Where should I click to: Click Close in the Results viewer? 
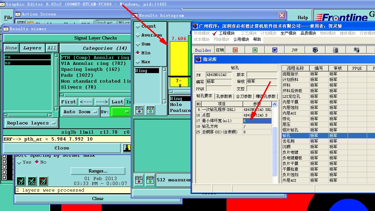pos(62,148)
